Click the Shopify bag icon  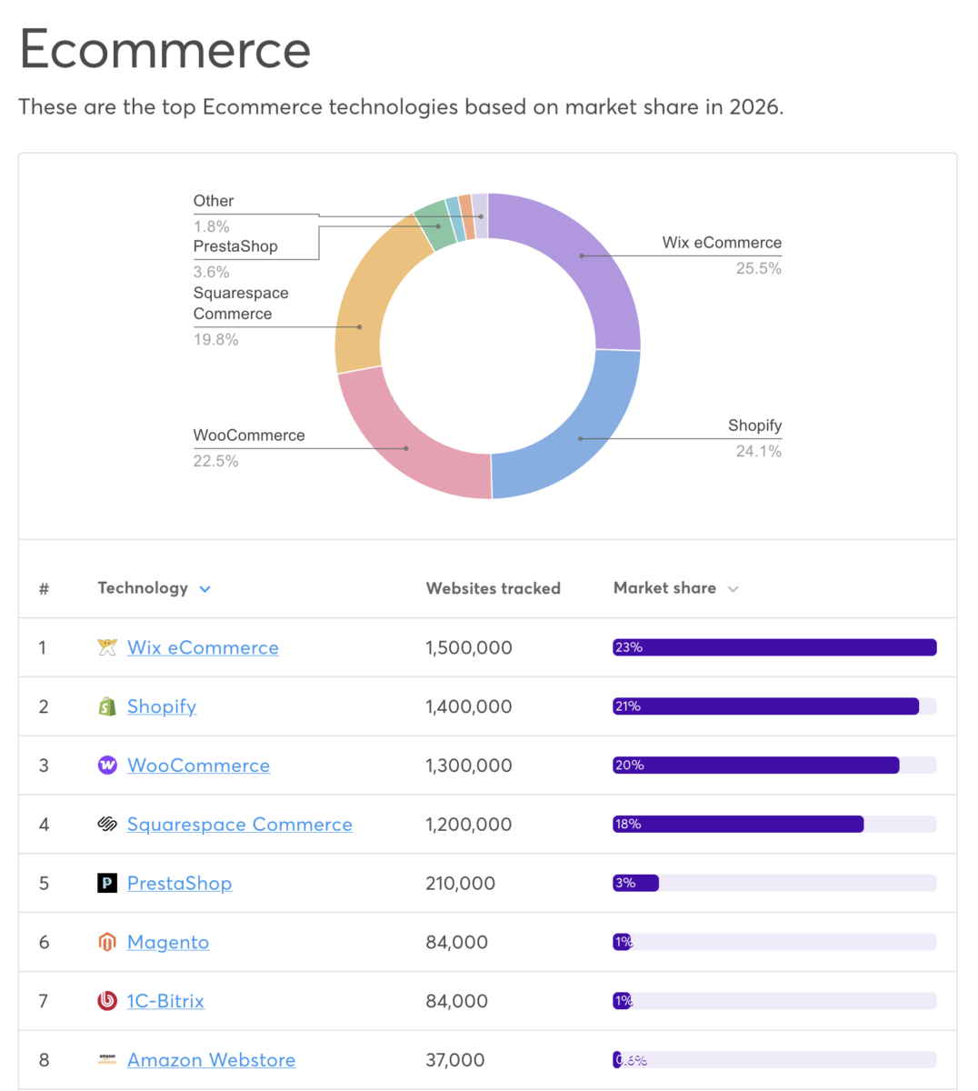(x=107, y=706)
